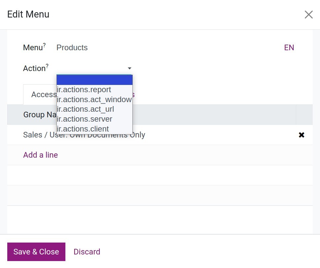The height and width of the screenshot is (268, 320).
Task: Select the blank option in Action list
Action: click(94, 80)
